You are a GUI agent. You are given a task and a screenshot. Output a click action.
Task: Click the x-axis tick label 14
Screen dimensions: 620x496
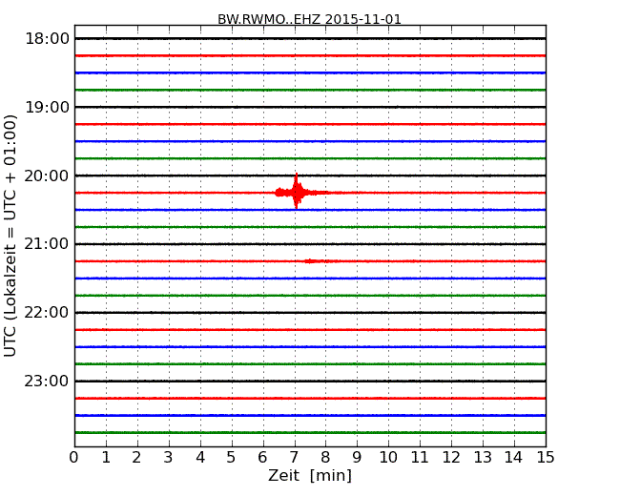(x=514, y=458)
